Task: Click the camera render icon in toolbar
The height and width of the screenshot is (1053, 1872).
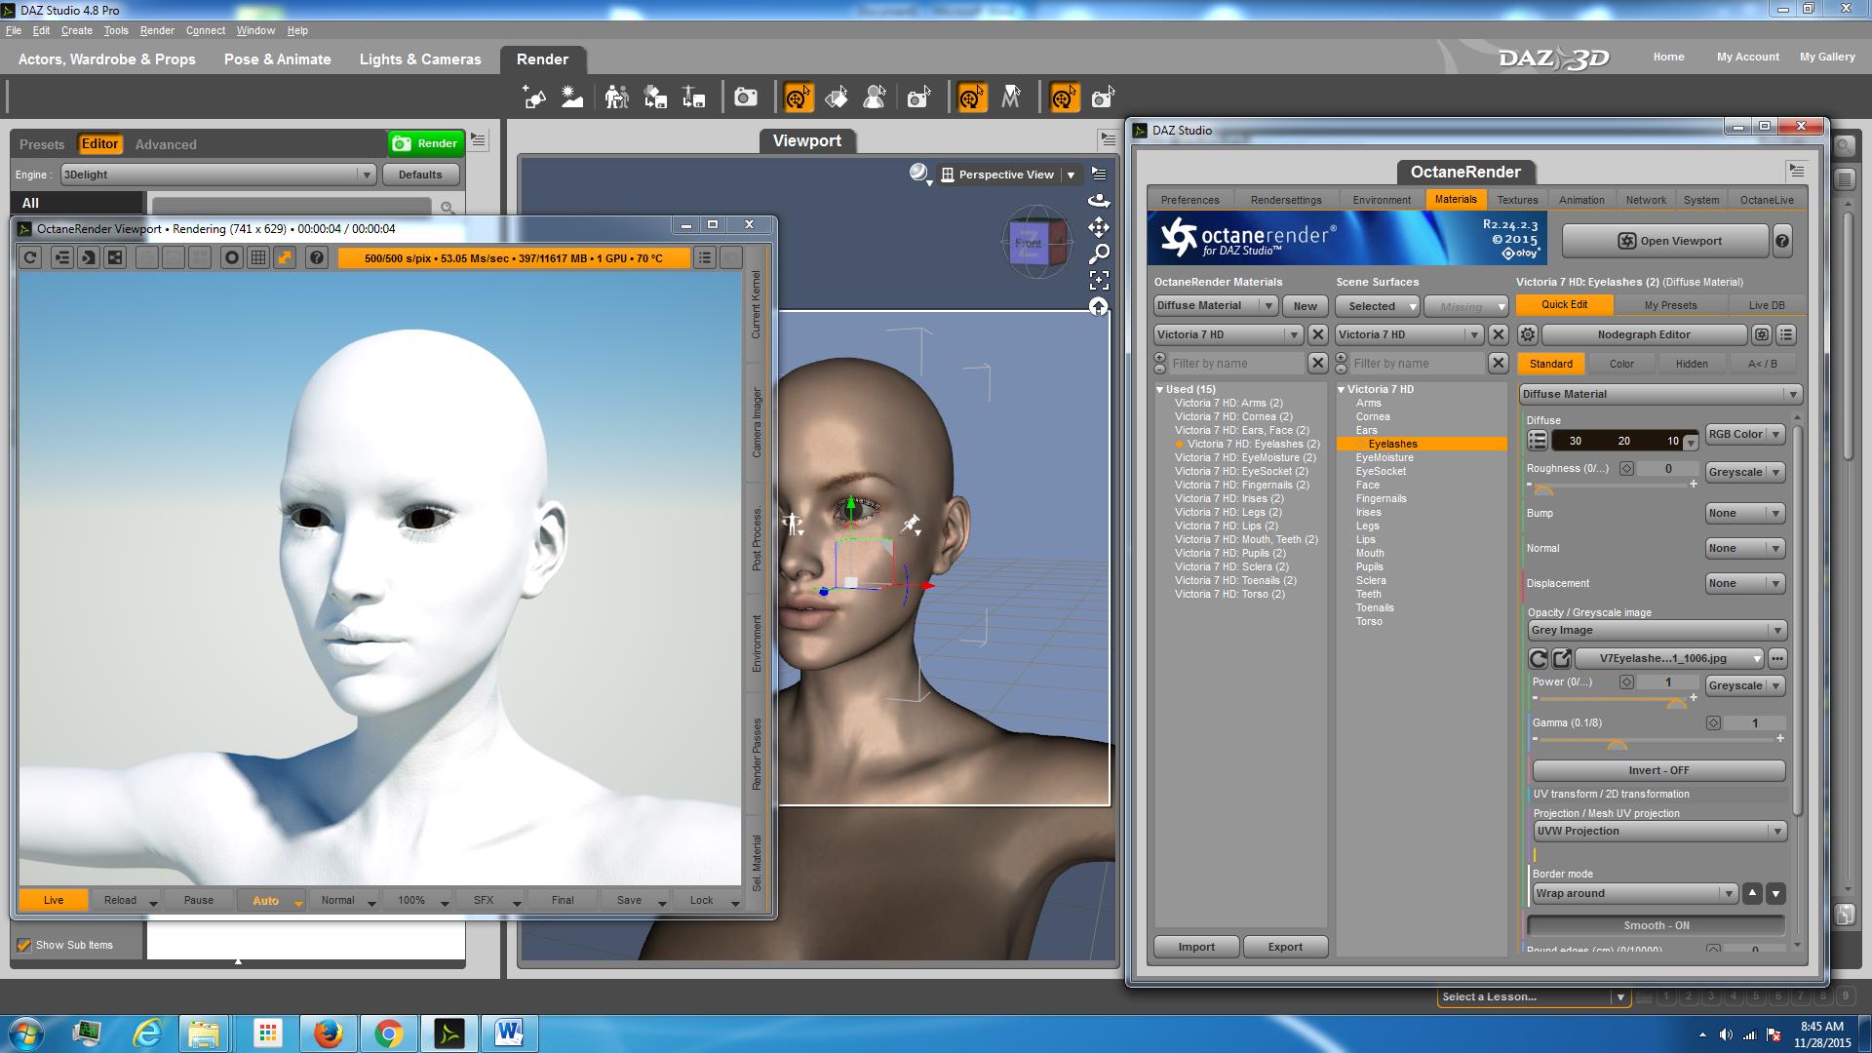Action: pos(746,97)
